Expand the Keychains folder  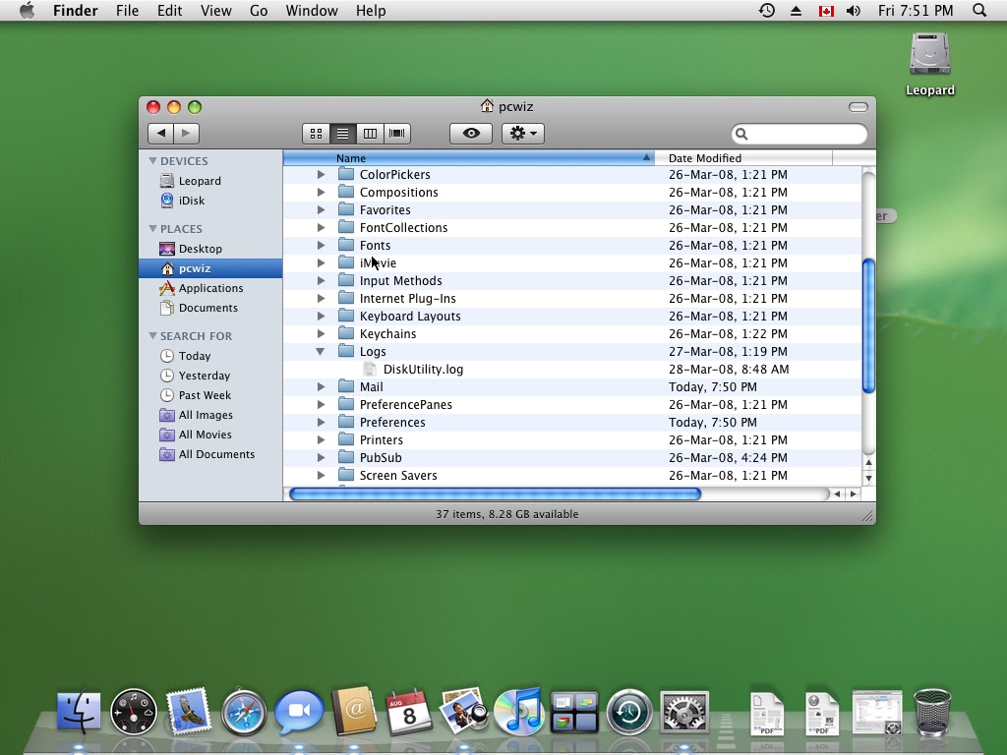321,334
